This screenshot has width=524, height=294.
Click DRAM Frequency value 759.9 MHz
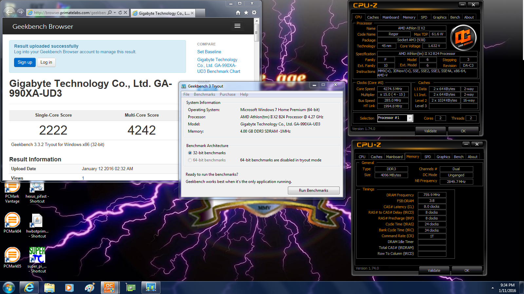click(x=432, y=195)
